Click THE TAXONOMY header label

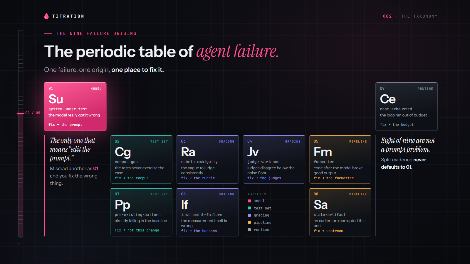(419, 16)
